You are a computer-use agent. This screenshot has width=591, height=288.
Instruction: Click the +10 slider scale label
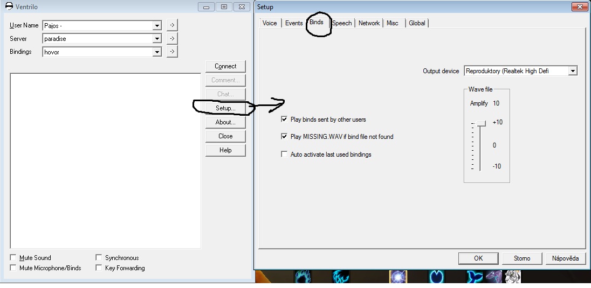(498, 122)
